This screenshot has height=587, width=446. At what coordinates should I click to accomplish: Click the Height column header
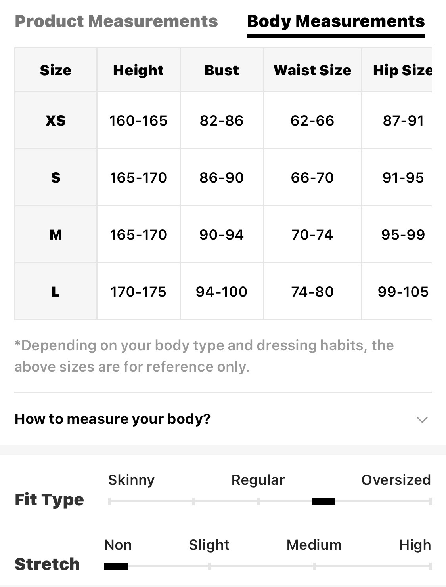[138, 70]
